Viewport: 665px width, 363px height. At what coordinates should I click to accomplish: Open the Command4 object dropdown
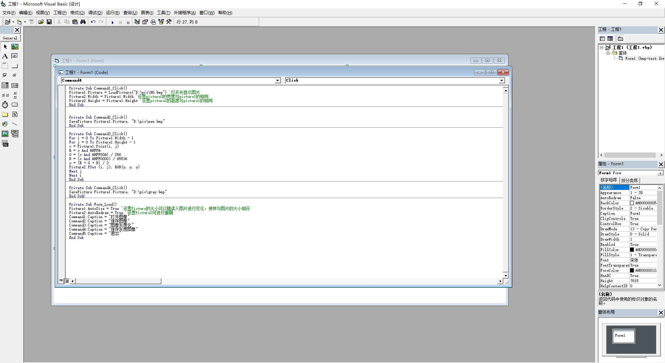[277, 81]
